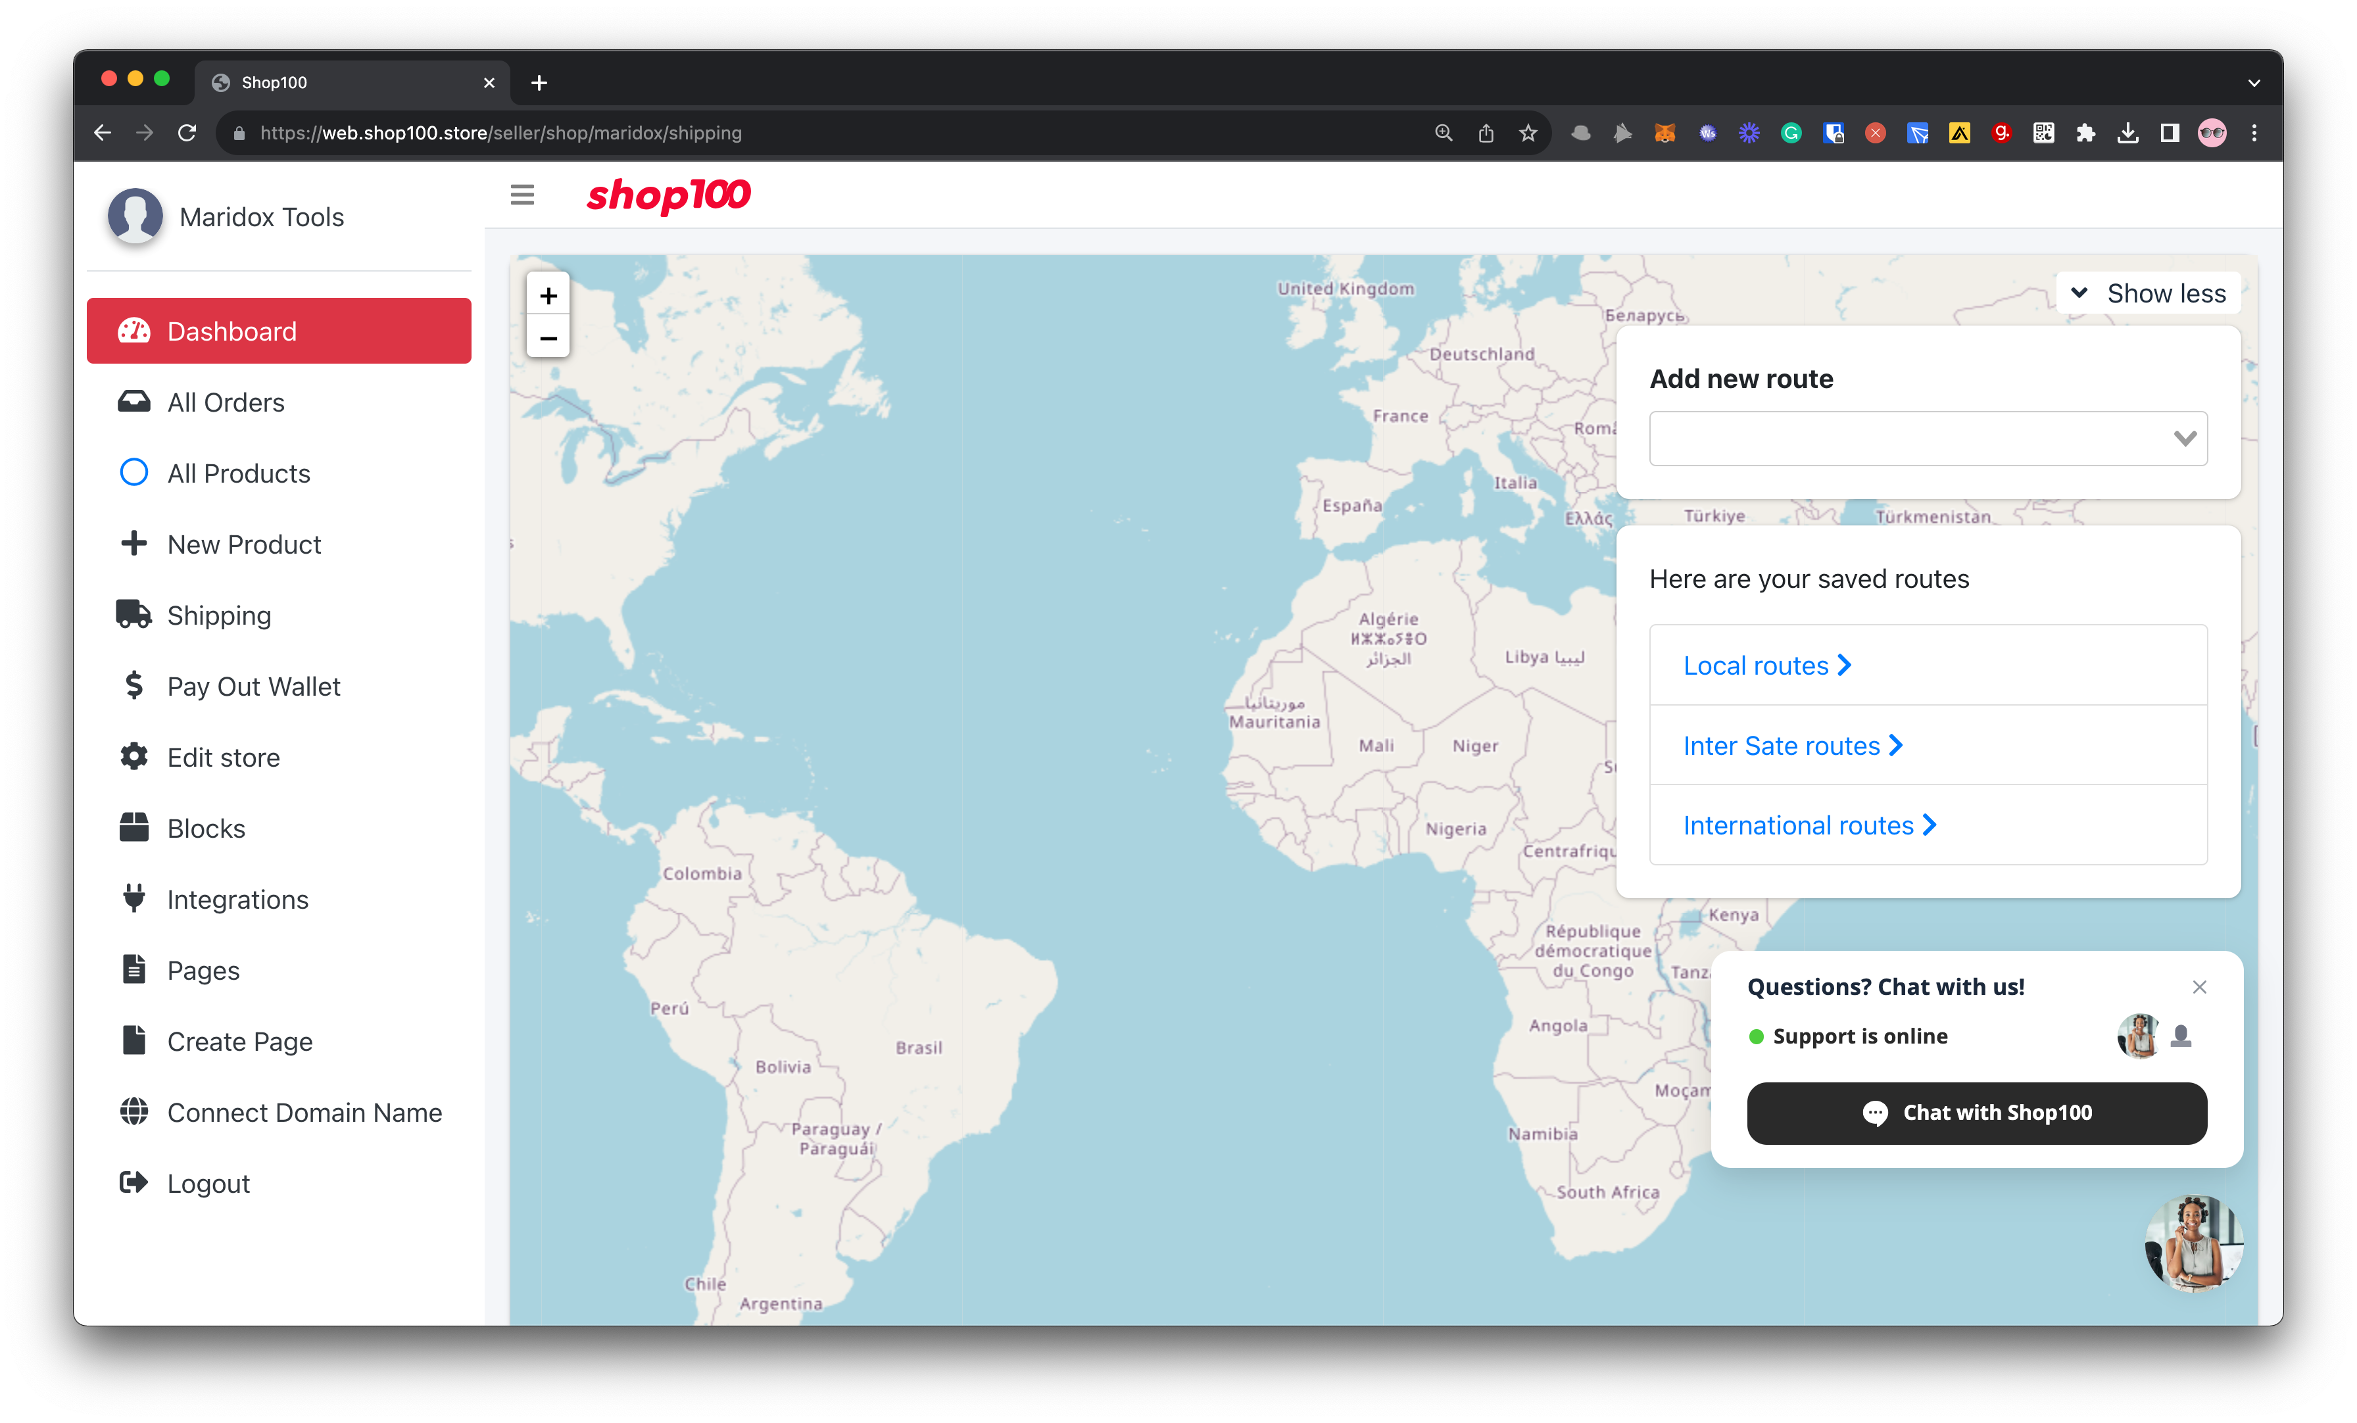Screen dimensions: 2357x1423
Task: Click the Create Page file icon
Action: (134, 1040)
